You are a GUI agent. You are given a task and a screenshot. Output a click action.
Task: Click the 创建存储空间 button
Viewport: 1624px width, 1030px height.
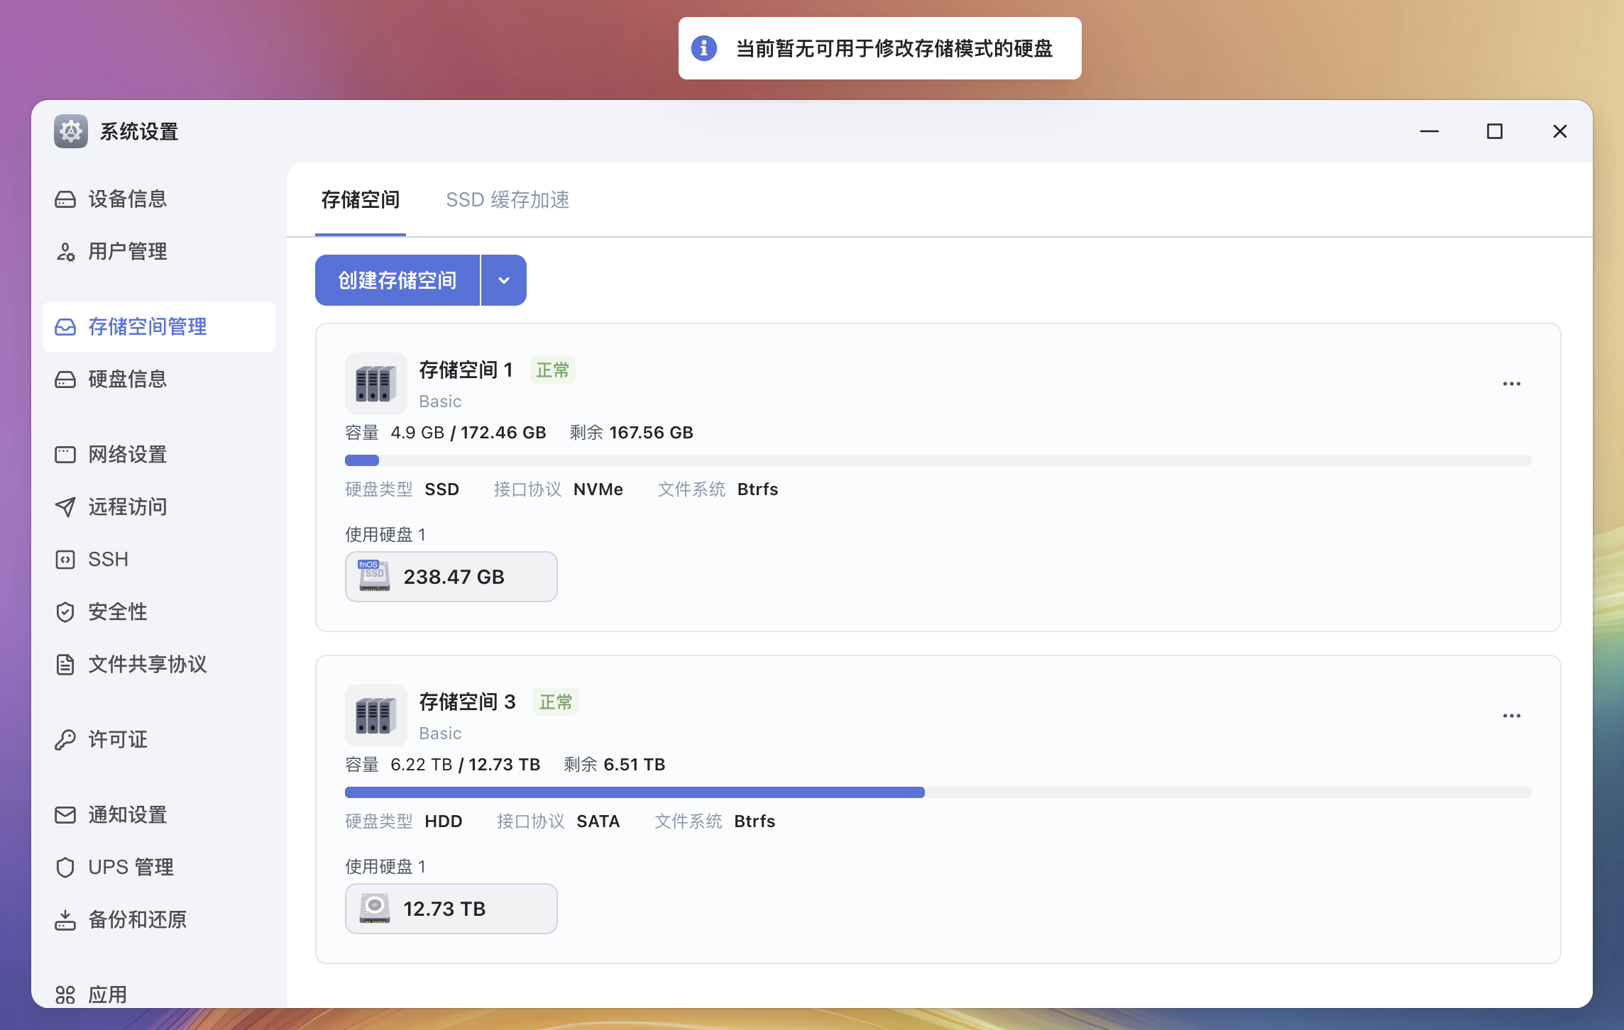pyautogui.click(x=397, y=280)
